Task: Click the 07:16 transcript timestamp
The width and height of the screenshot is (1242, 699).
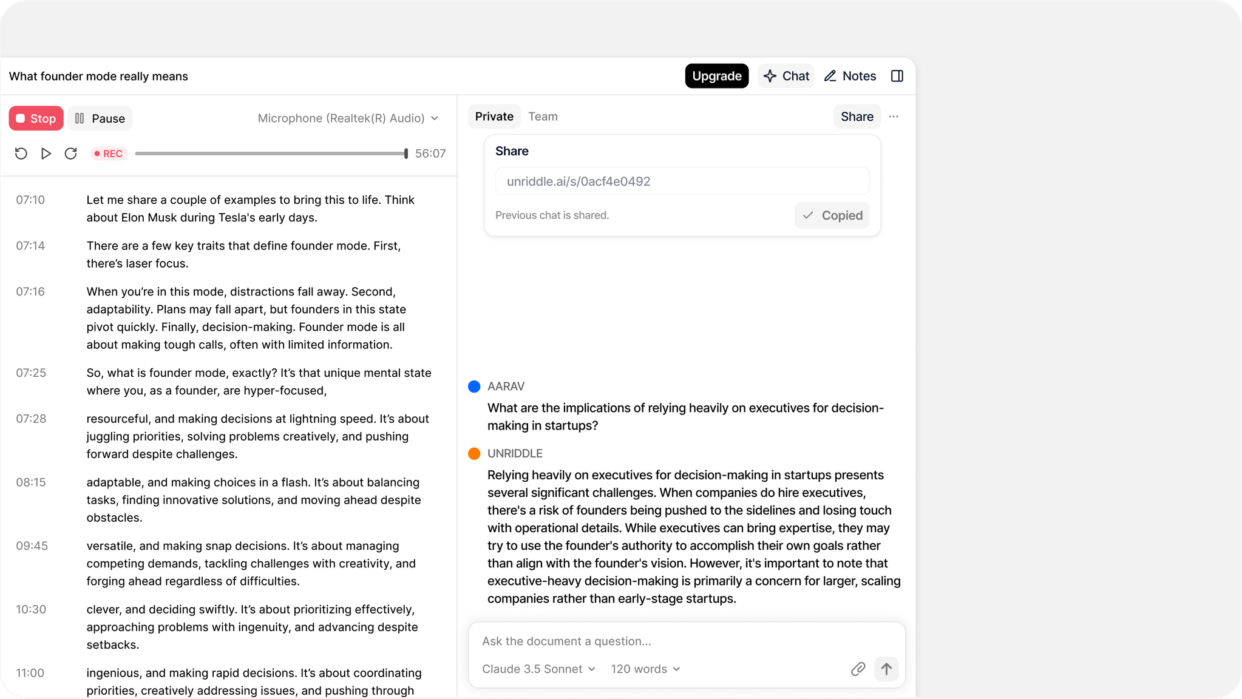Action: (x=30, y=292)
